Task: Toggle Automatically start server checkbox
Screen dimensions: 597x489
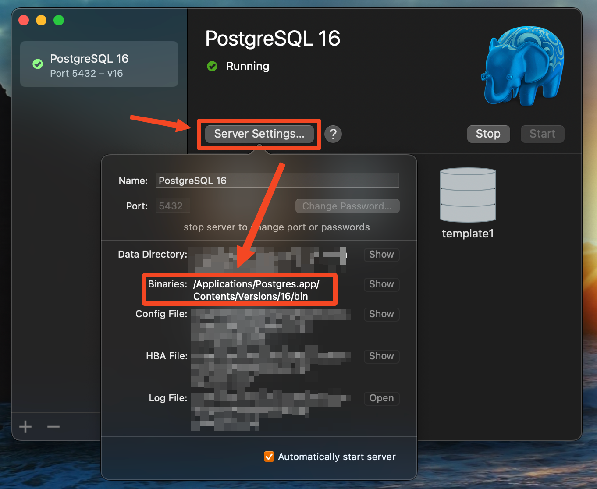Action: (x=269, y=457)
